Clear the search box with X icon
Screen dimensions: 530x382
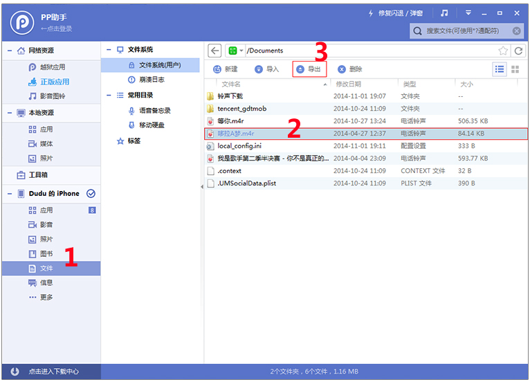pos(516,30)
